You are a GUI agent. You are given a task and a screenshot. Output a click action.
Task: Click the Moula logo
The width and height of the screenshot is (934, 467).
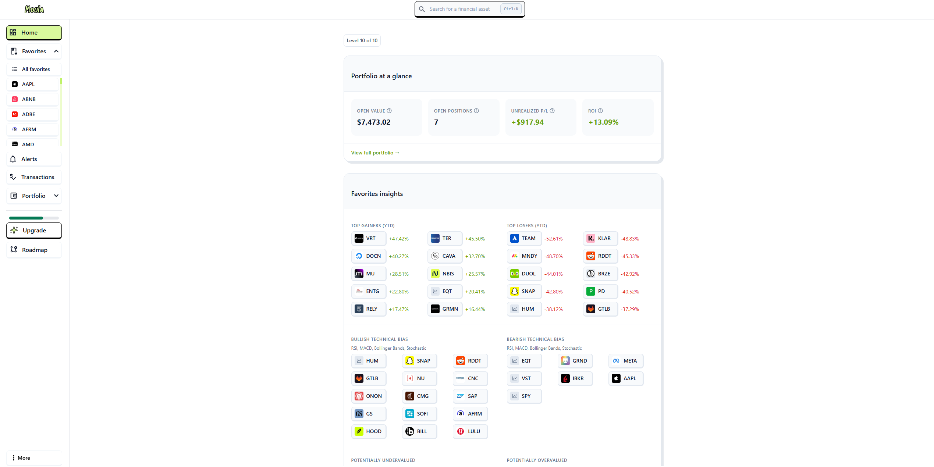point(34,9)
